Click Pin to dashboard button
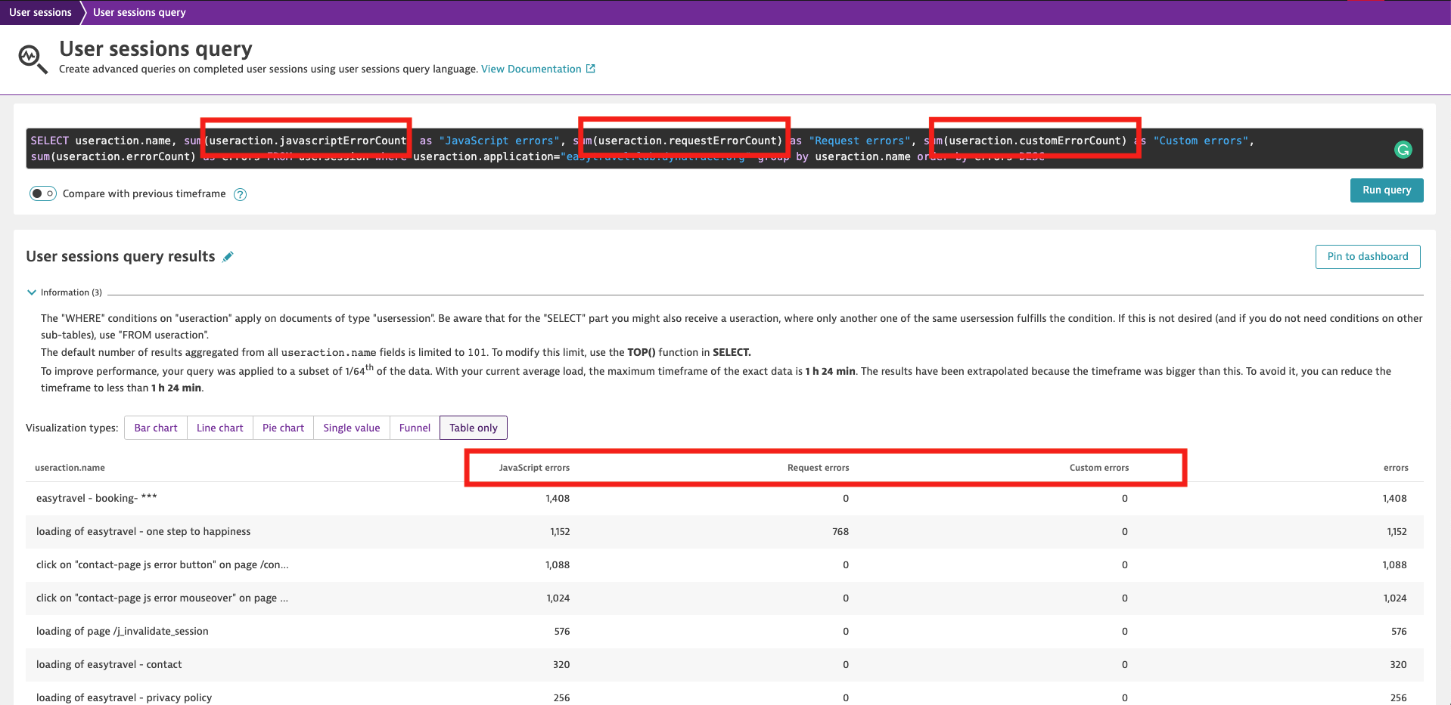The height and width of the screenshot is (705, 1451). coord(1368,257)
